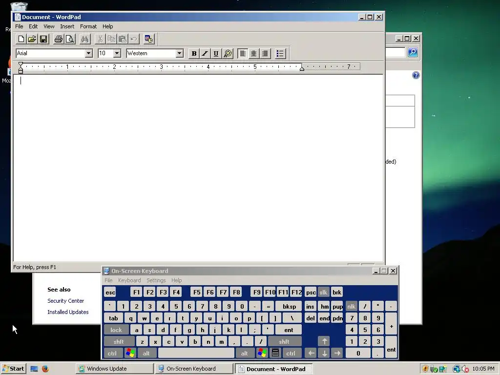Click the tab key on On-Screen Keyboard

tap(113, 318)
